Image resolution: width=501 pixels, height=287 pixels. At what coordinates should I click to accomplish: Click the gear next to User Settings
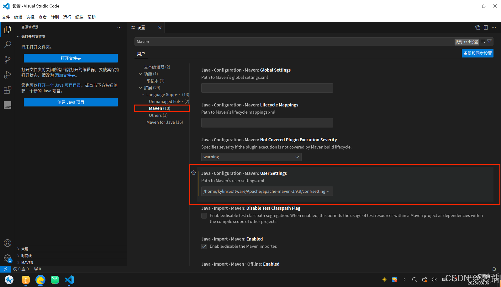tap(193, 173)
